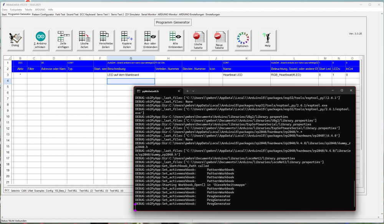Go to the DCC Keyboard tab

coord(88,15)
